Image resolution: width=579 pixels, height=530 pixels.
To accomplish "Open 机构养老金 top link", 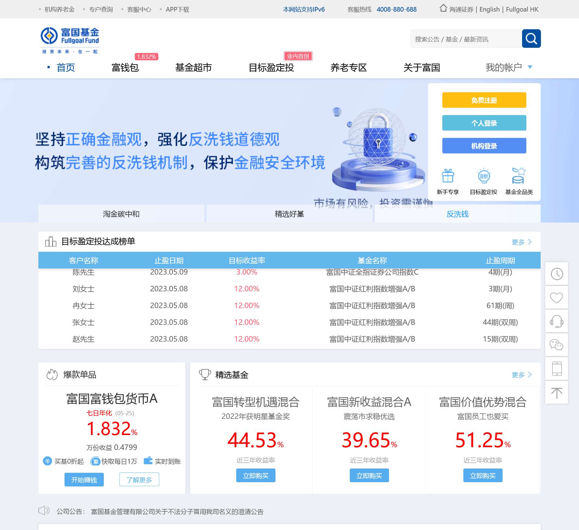I will (x=60, y=9).
